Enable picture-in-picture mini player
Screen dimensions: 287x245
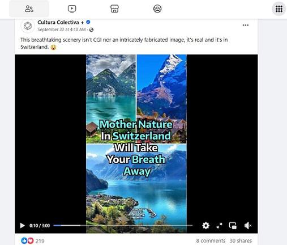(233, 225)
